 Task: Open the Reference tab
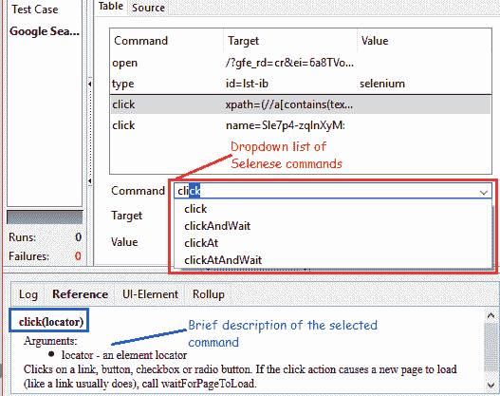click(x=80, y=294)
